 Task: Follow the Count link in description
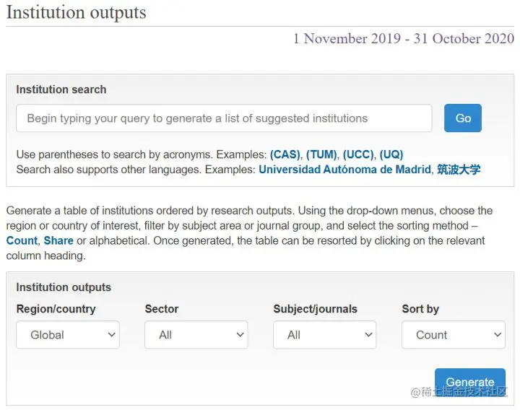[x=22, y=240]
